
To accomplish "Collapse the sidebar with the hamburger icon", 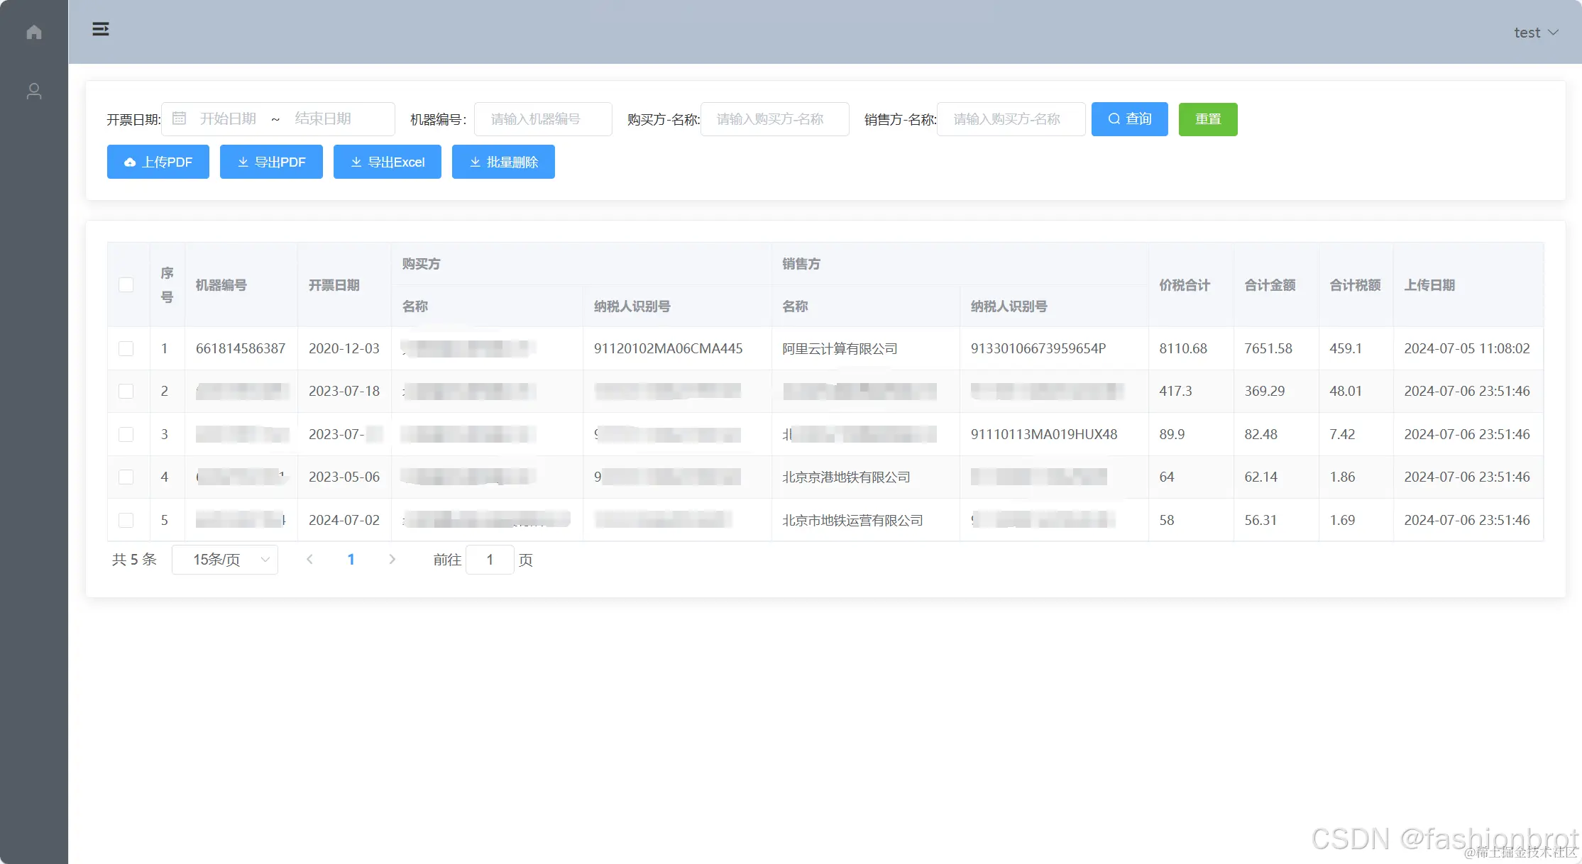I will tap(100, 28).
